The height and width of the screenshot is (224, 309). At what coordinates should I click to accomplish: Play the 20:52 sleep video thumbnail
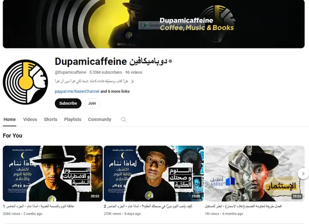52,173
